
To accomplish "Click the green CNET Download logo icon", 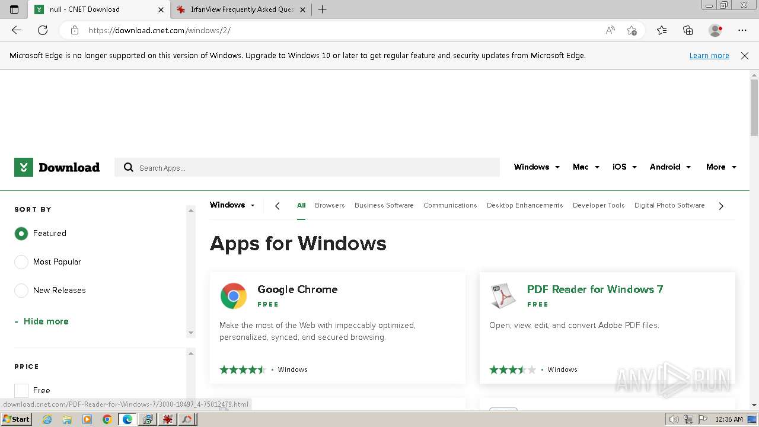I will [24, 167].
